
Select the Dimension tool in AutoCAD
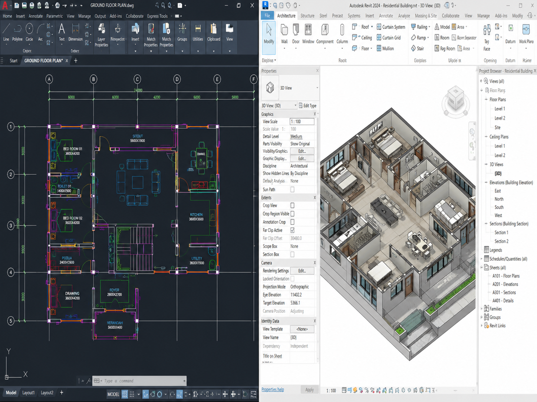point(75,32)
